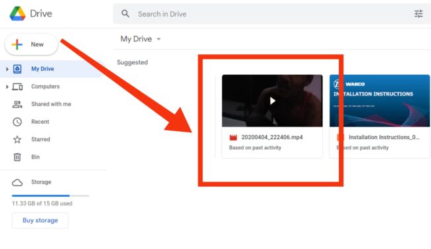The height and width of the screenshot is (249, 431).
Task: Click the 11.33 GB of 15 GB used text
Action: click(42, 204)
